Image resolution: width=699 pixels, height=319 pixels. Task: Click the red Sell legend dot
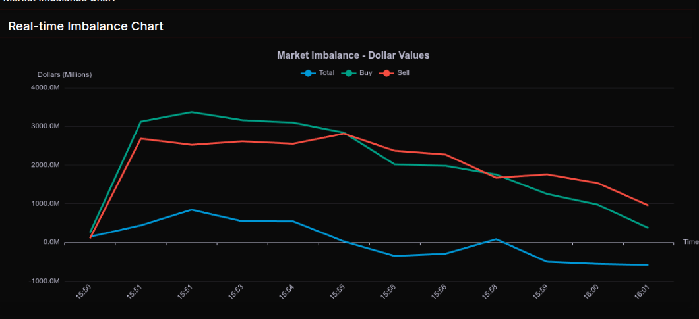click(x=386, y=73)
